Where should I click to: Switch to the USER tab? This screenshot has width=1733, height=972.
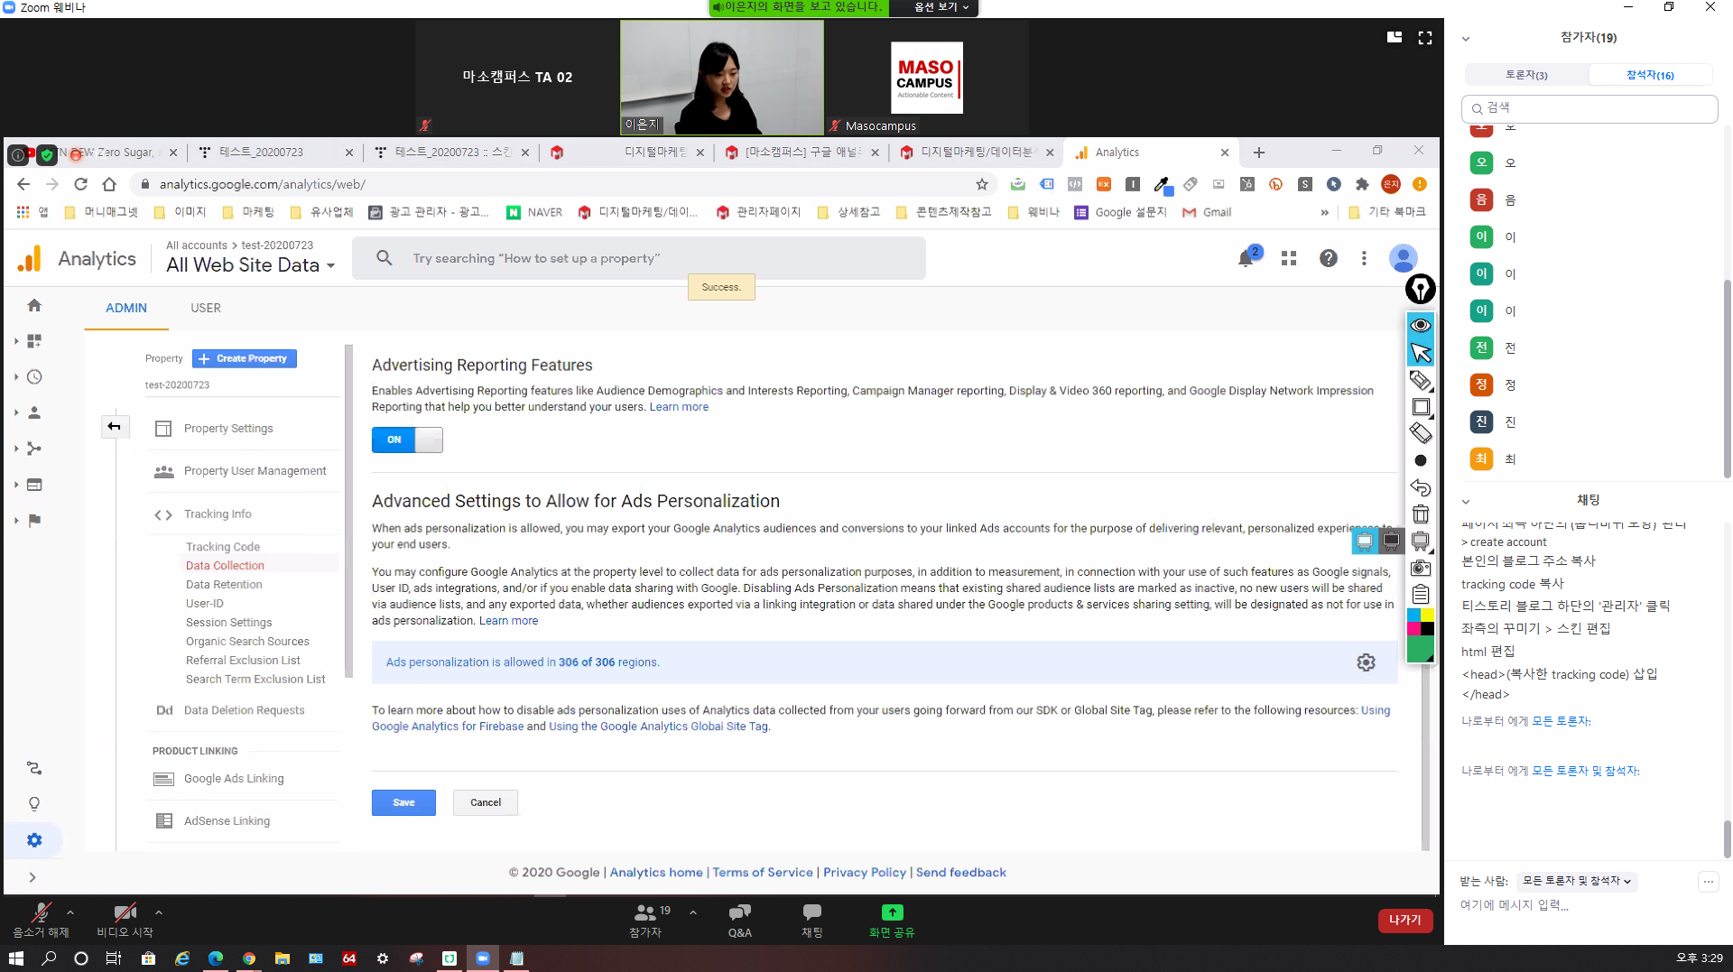pos(205,308)
